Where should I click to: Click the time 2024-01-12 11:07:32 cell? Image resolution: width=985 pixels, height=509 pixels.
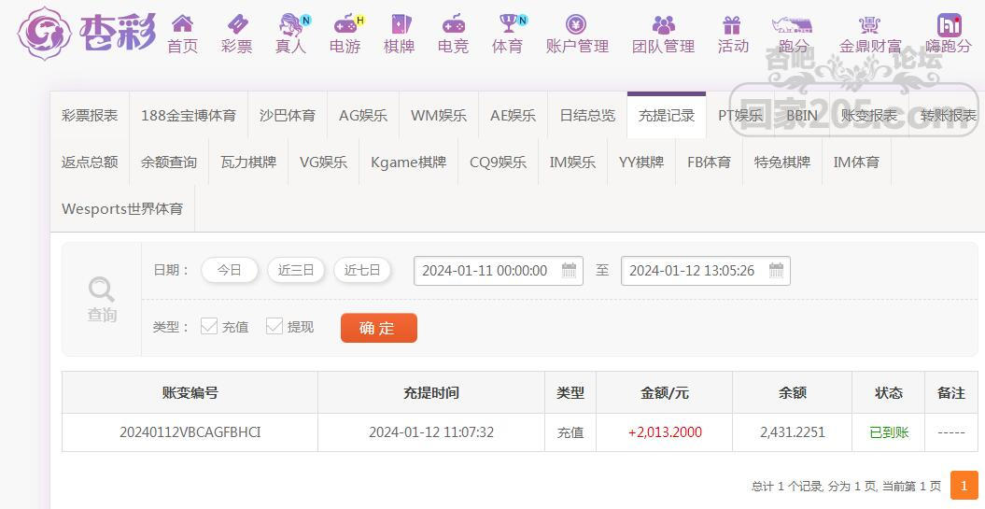pyautogui.click(x=431, y=432)
